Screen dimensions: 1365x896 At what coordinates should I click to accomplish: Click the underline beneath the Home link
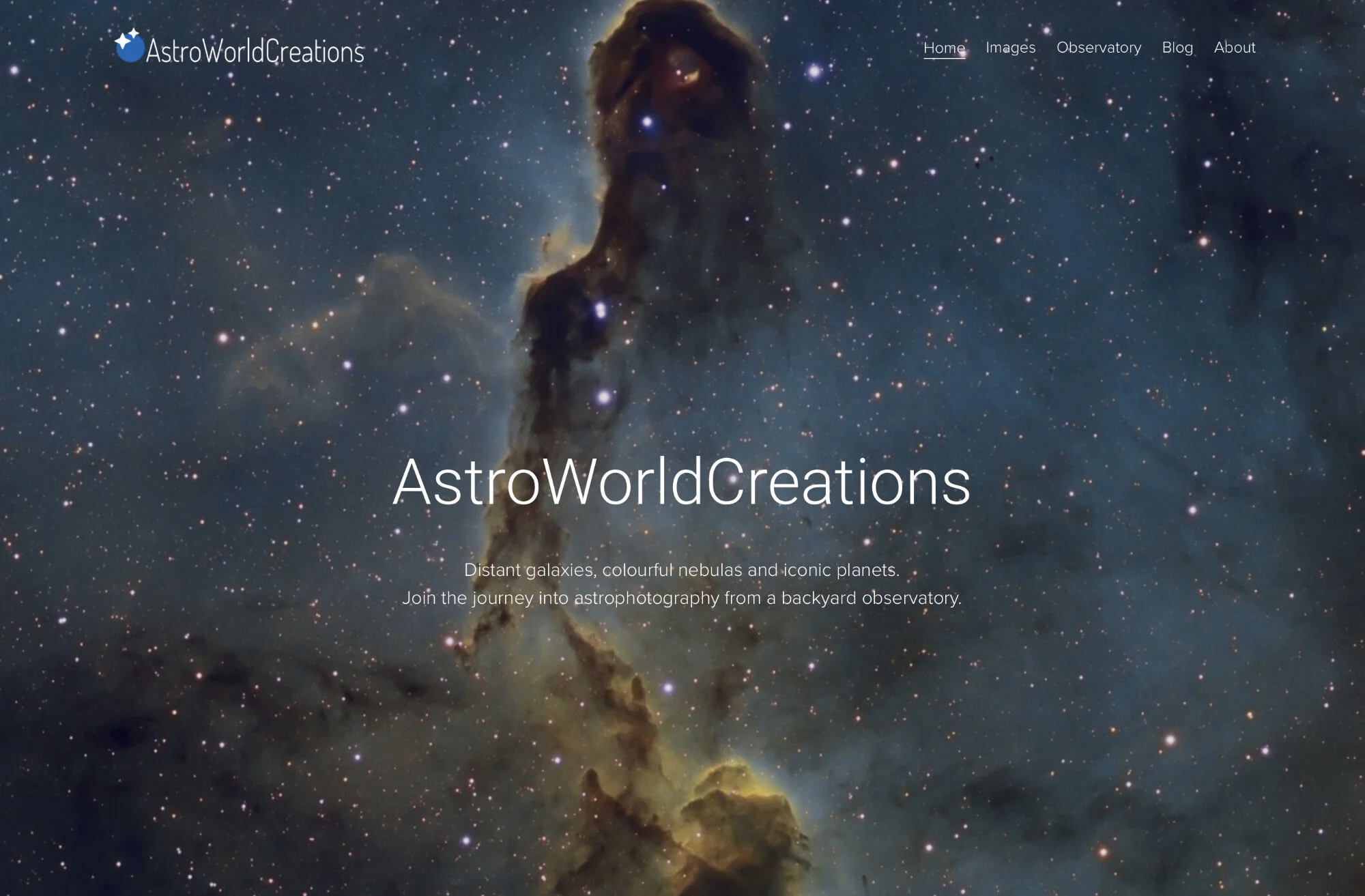944,59
